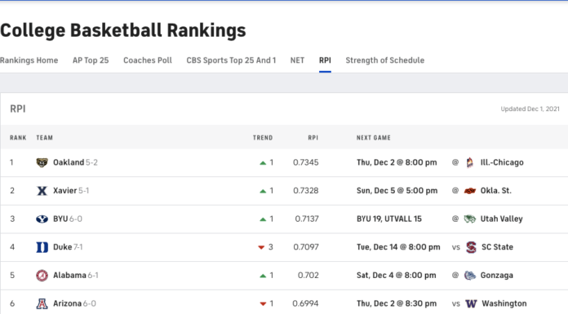Screen dimensions: 568x314
Task: Click the Oklahoma State opponent logo
Action: tap(470, 191)
